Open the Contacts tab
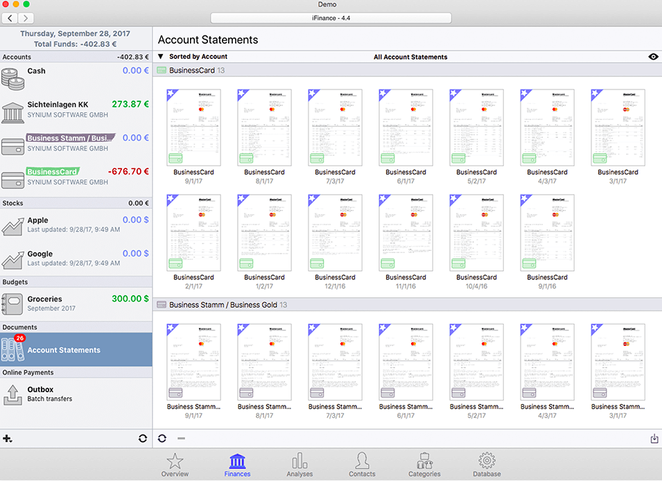 click(x=362, y=465)
